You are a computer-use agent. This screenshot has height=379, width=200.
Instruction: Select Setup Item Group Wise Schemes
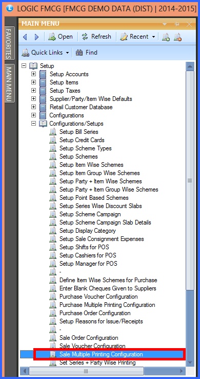[99, 173]
